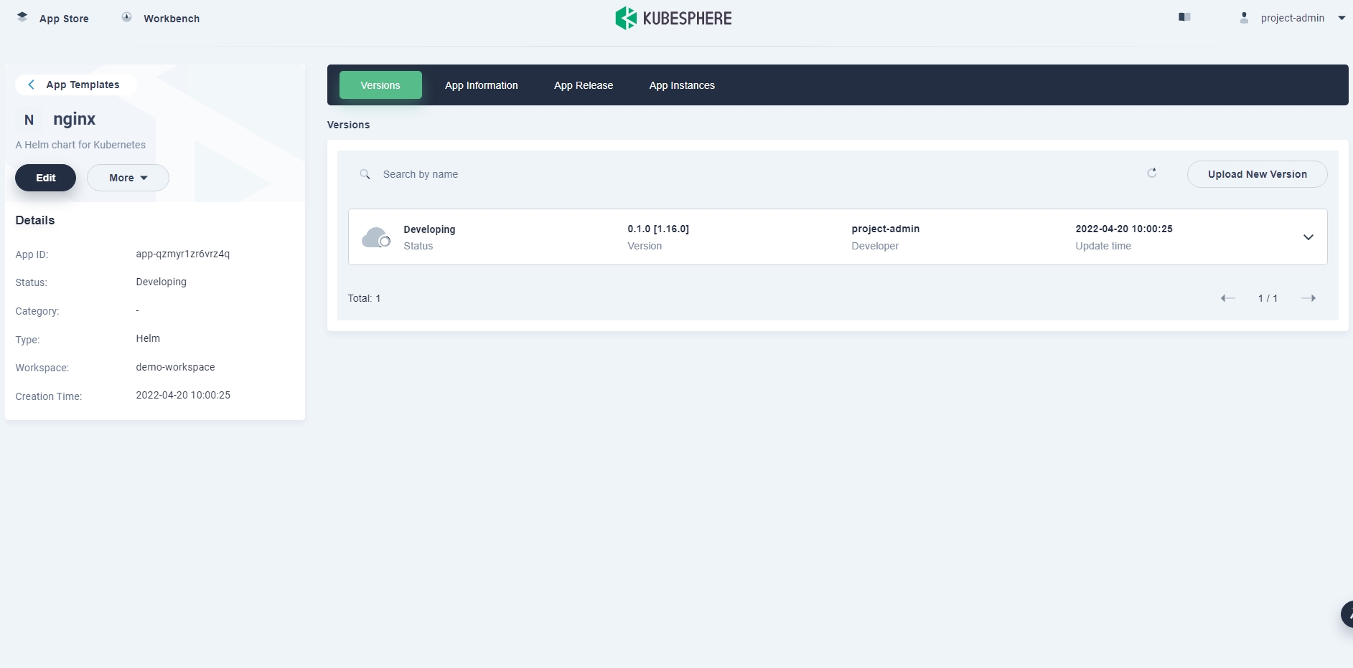Click the App Store layers icon
1353x668 pixels.
coord(22,17)
